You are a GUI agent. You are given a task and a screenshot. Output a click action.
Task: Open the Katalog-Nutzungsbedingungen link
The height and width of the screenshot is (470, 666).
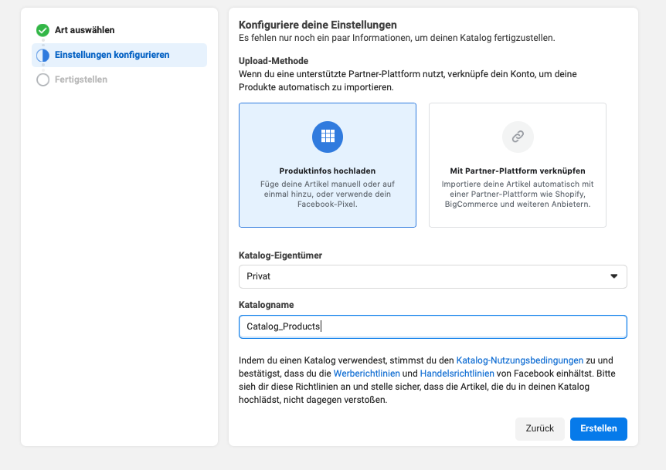(520, 360)
